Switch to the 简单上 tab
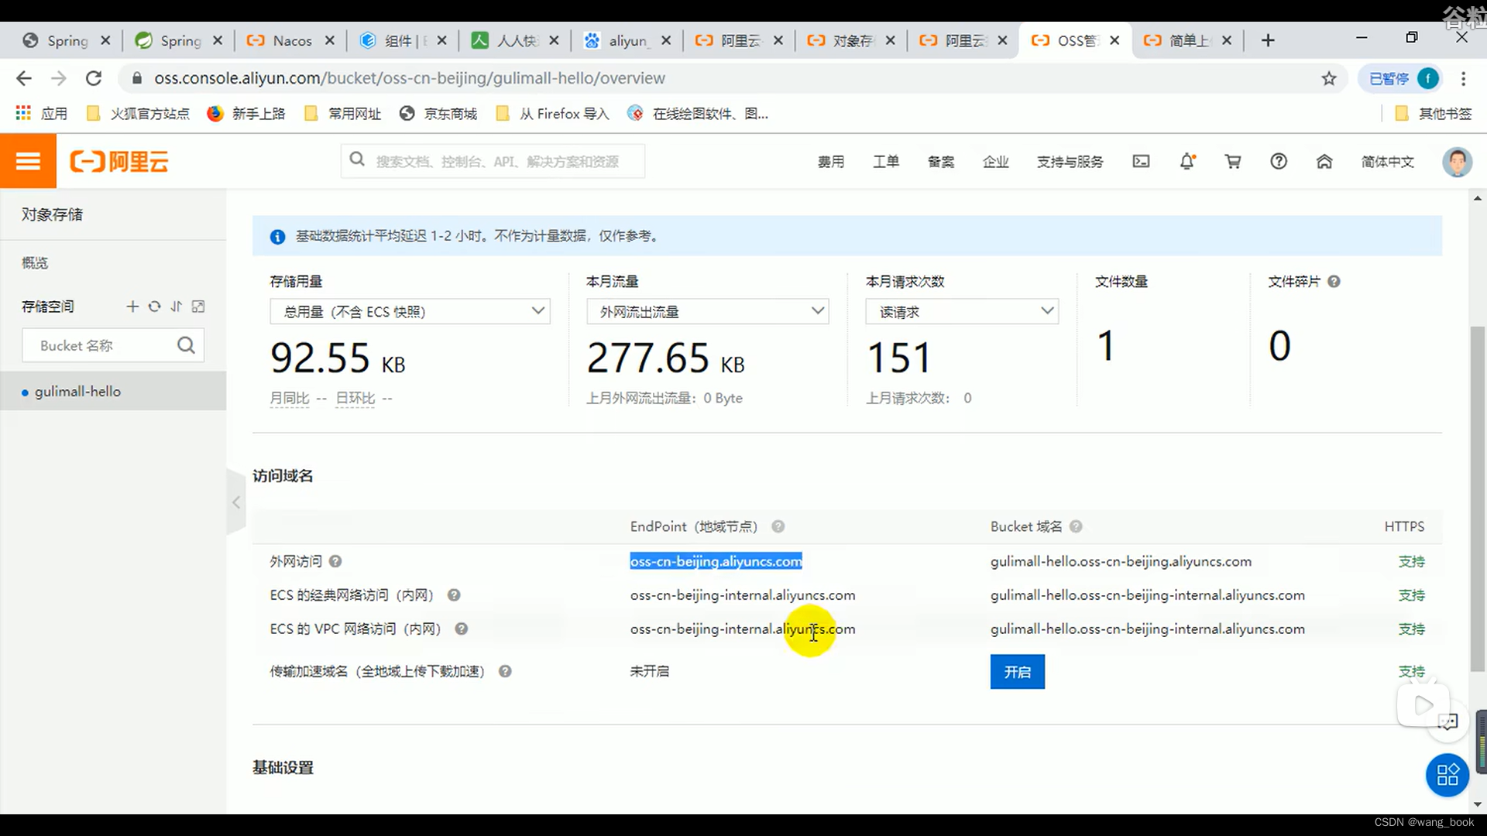The image size is (1487, 836). (x=1188, y=40)
